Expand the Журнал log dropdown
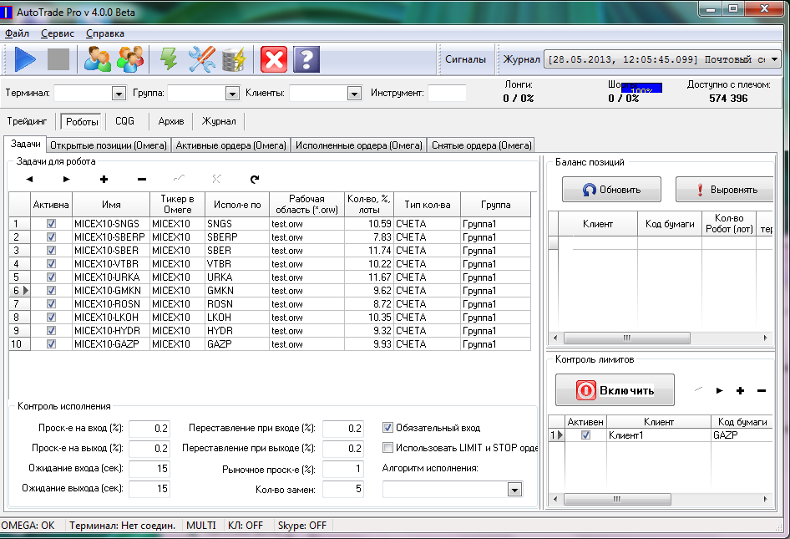Image resolution: width=790 pixels, height=539 pixels. 774,59
